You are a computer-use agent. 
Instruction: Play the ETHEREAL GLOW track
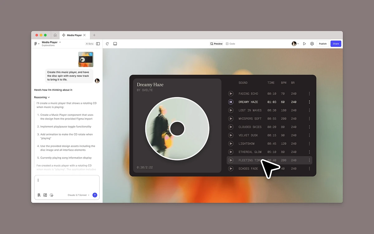(231, 152)
